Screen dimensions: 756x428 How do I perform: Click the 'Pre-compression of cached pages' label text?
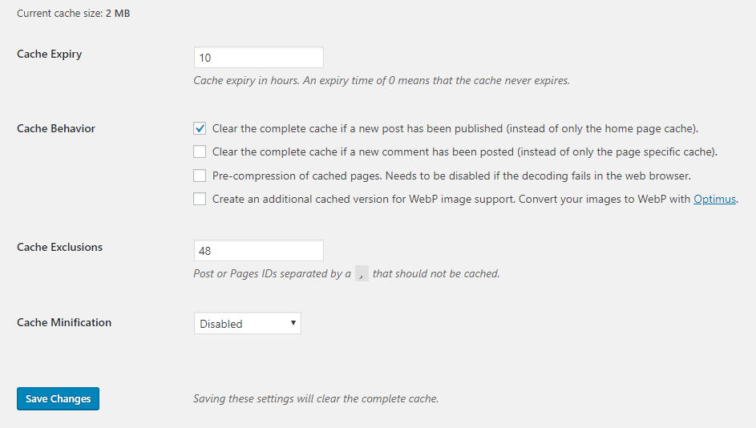coord(451,176)
